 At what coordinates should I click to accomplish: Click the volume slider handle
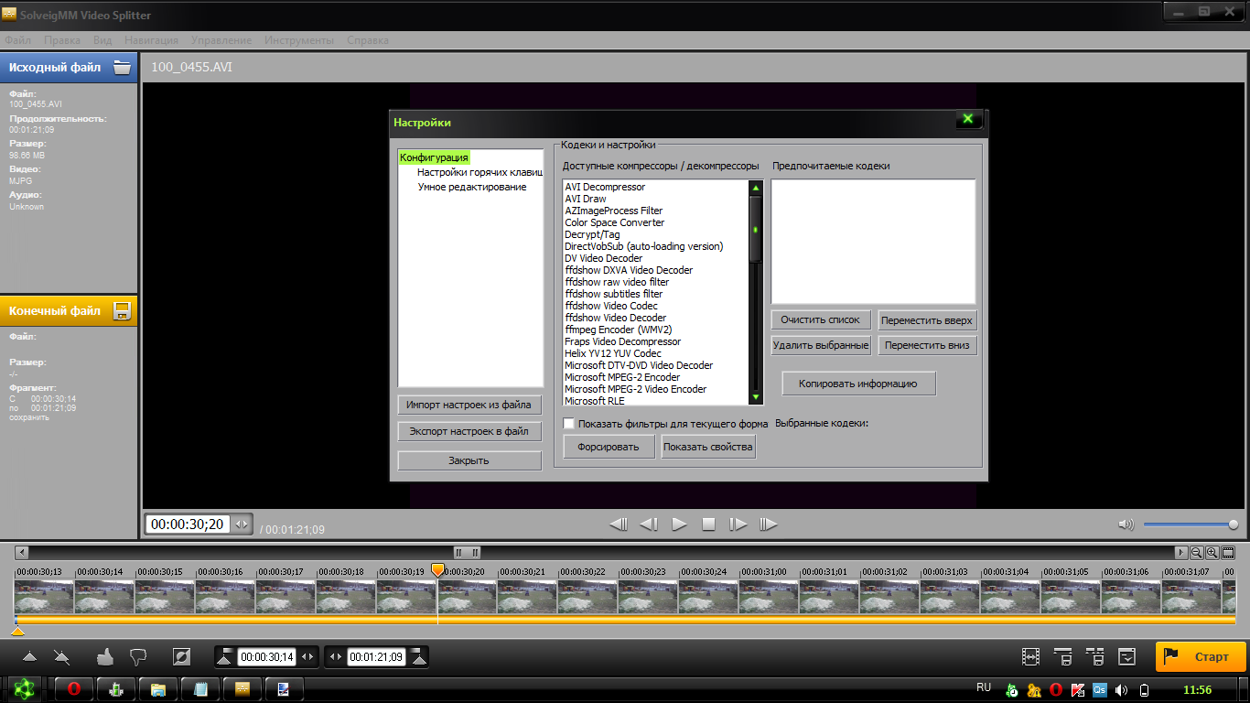1233,525
